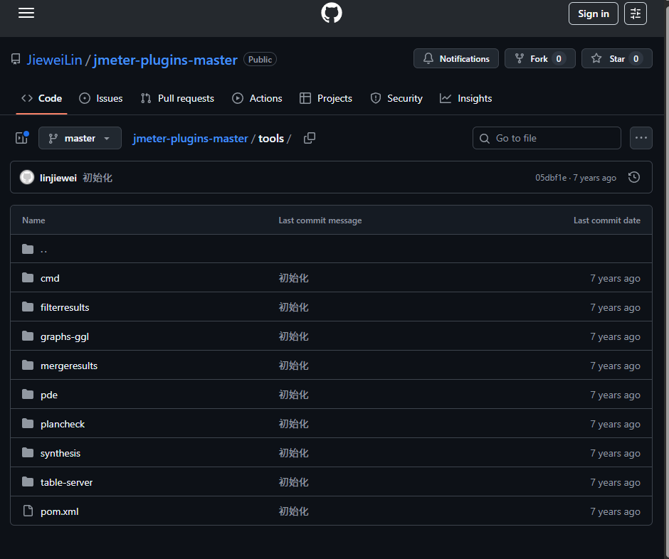Open the Actions tab
The height and width of the screenshot is (559, 669).
[257, 98]
